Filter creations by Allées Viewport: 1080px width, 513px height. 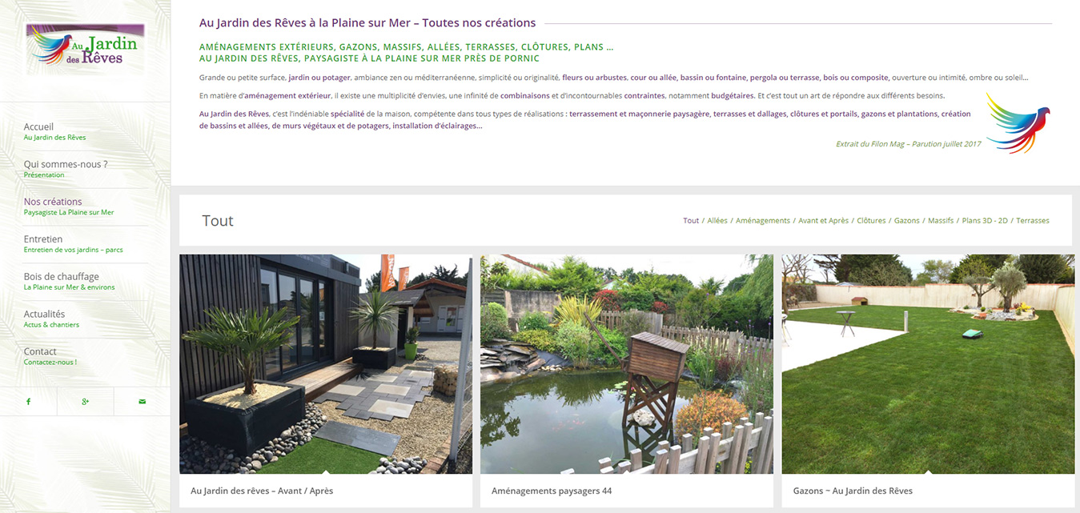[x=717, y=221]
